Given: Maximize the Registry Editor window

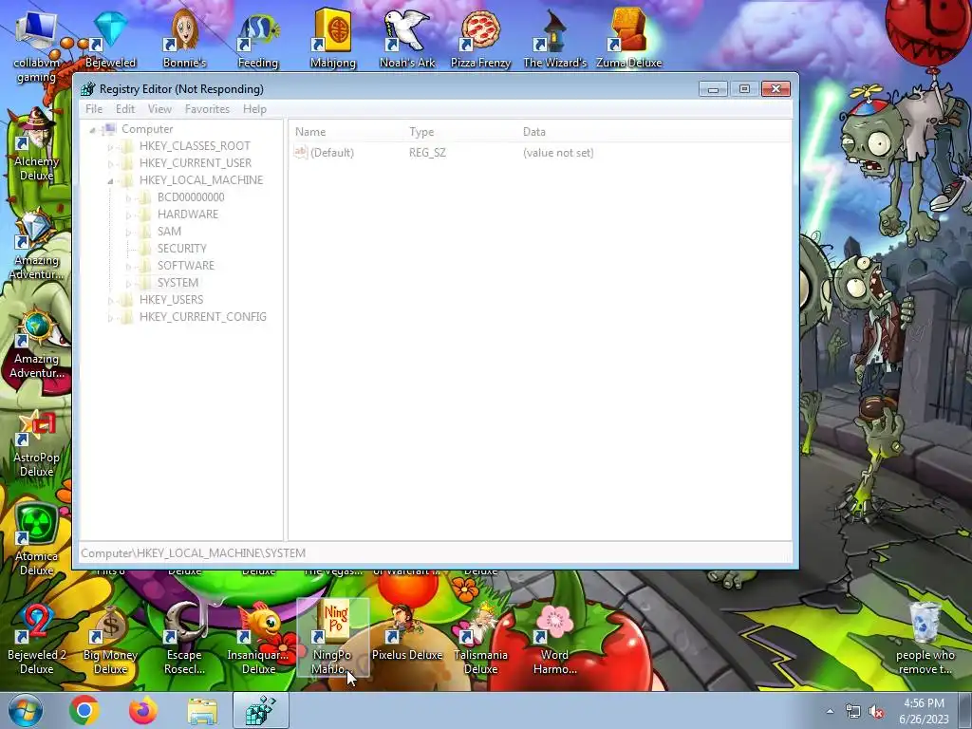Looking at the screenshot, I should 744,89.
